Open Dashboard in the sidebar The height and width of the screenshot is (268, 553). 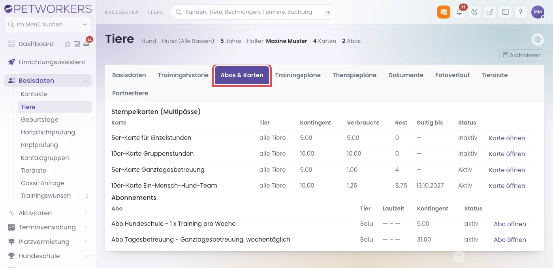click(36, 44)
